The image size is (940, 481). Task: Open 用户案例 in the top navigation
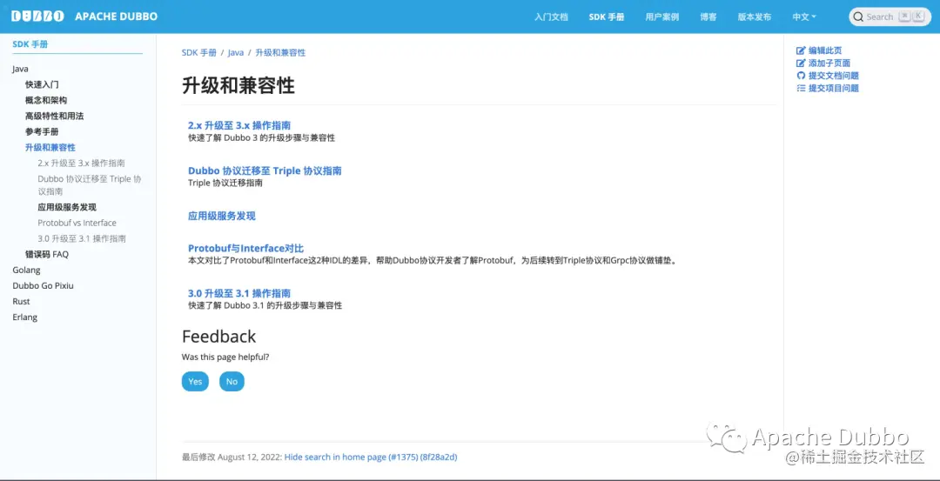(661, 17)
